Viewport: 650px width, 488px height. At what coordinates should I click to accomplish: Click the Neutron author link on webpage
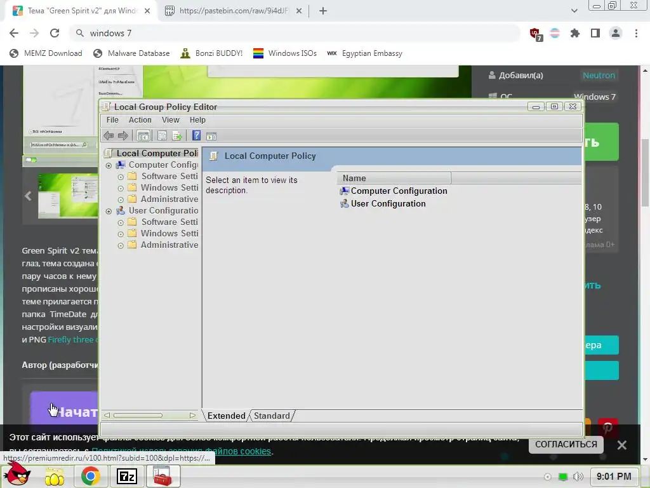[x=599, y=76]
